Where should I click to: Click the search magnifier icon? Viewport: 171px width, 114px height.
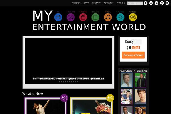129,3
